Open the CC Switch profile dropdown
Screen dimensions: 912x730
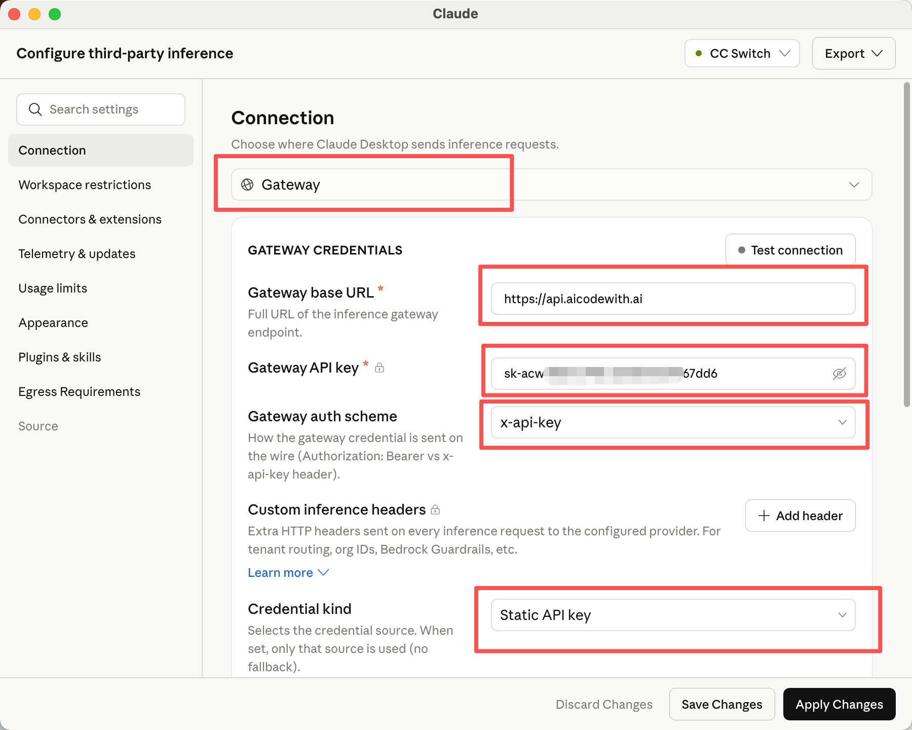(x=742, y=53)
